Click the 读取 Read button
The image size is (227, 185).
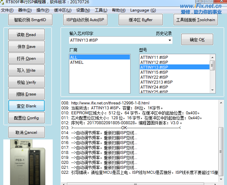tap(27, 34)
